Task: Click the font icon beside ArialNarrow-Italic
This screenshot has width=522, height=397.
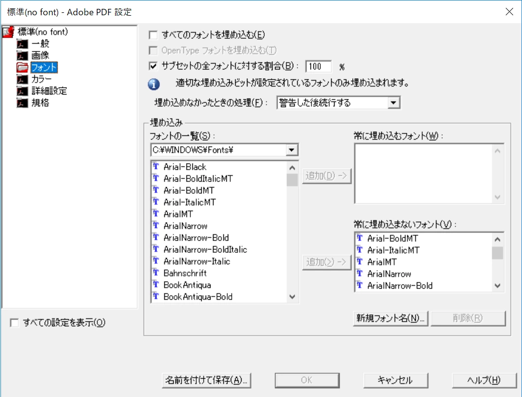Action: click(156, 261)
